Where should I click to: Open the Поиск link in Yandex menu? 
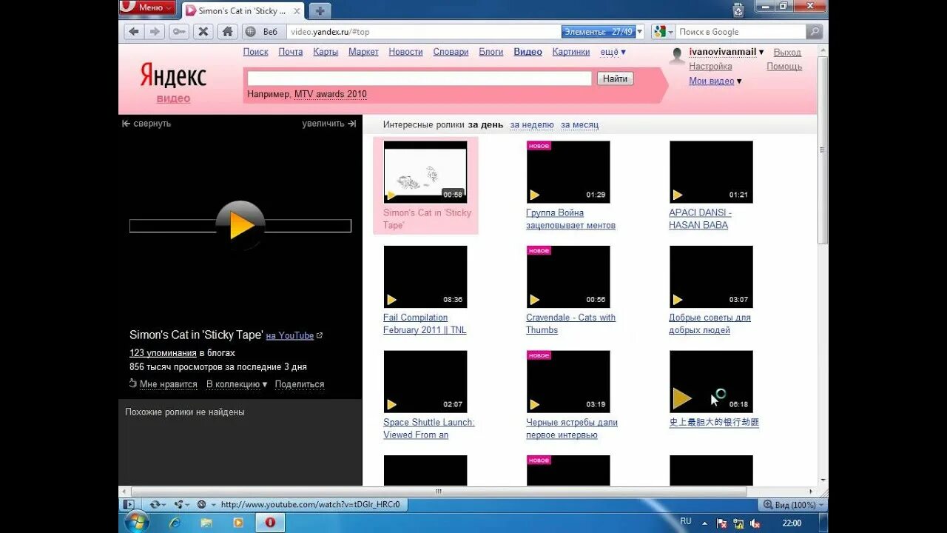click(256, 52)
